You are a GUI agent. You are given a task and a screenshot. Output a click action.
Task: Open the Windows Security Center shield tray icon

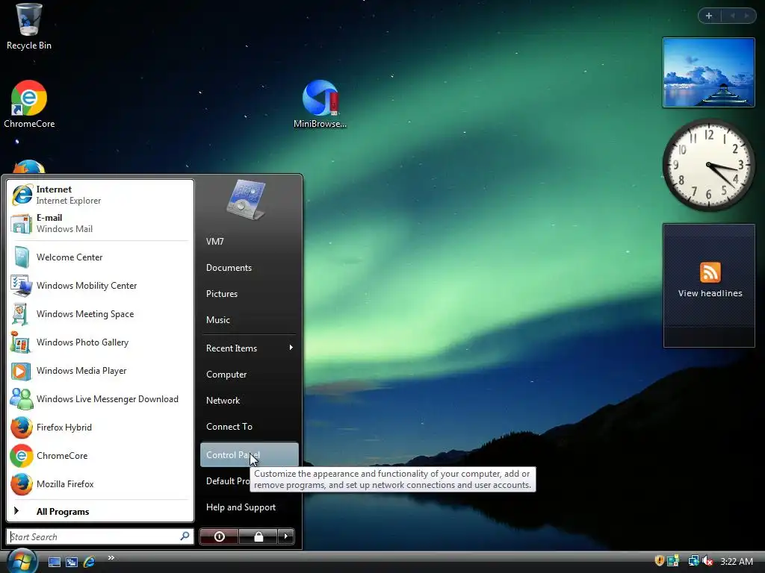click(659, 561)
